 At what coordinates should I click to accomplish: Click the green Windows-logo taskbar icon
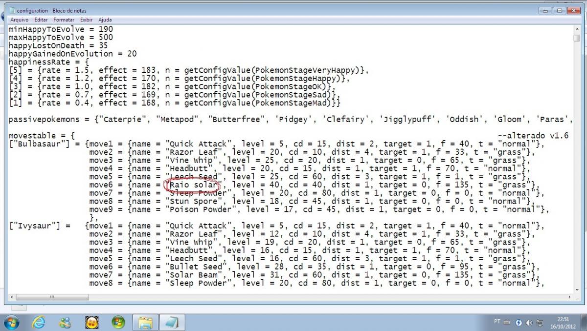click(x=118, y=322)
